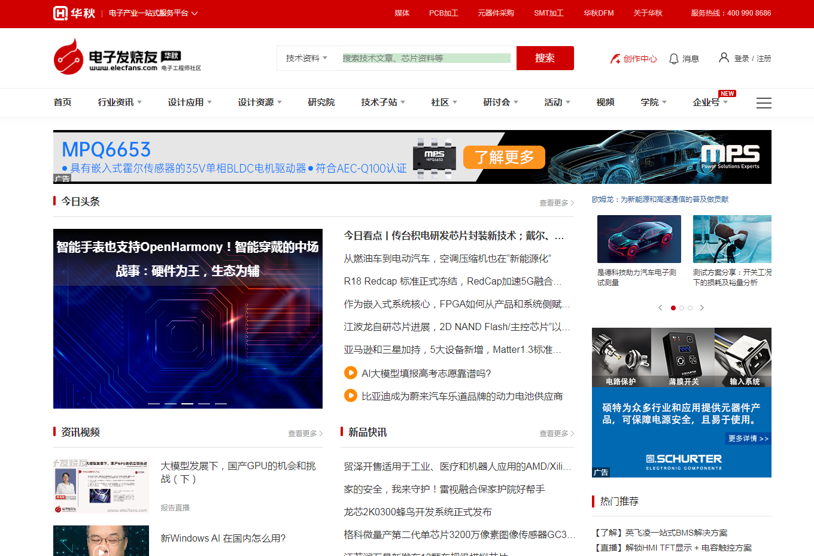Expand 学院 navigation menu
This screenshot has height=556, width=814.
[654, 102]
